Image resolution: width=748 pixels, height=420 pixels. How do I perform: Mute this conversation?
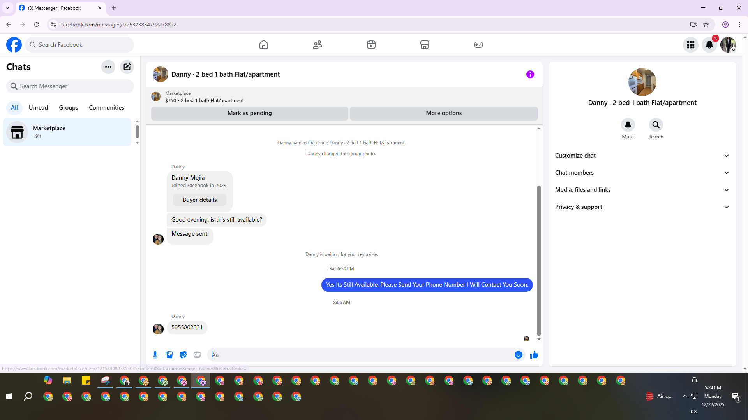coord(628,125)
